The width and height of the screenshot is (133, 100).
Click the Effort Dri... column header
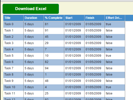pyautogui.click(x=115, y=18)
